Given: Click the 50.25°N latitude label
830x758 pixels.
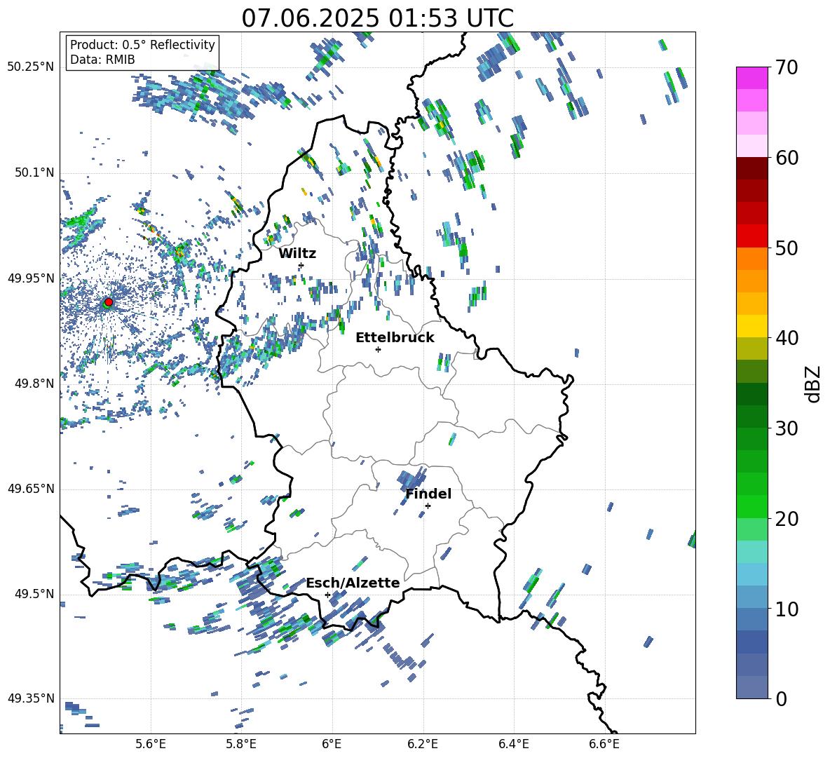Looking at the screenshot, I should (31, 67).
